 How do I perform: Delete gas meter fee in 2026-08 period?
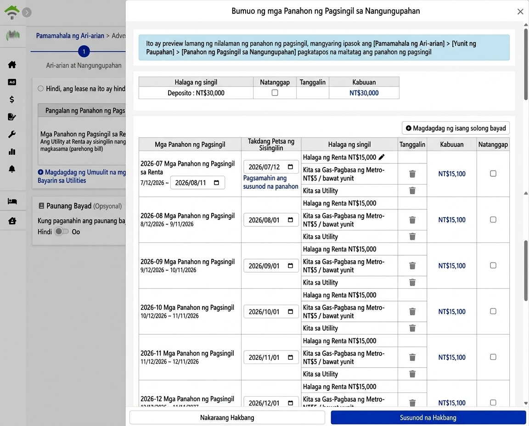pyautogui.click(x=412, y=220)
